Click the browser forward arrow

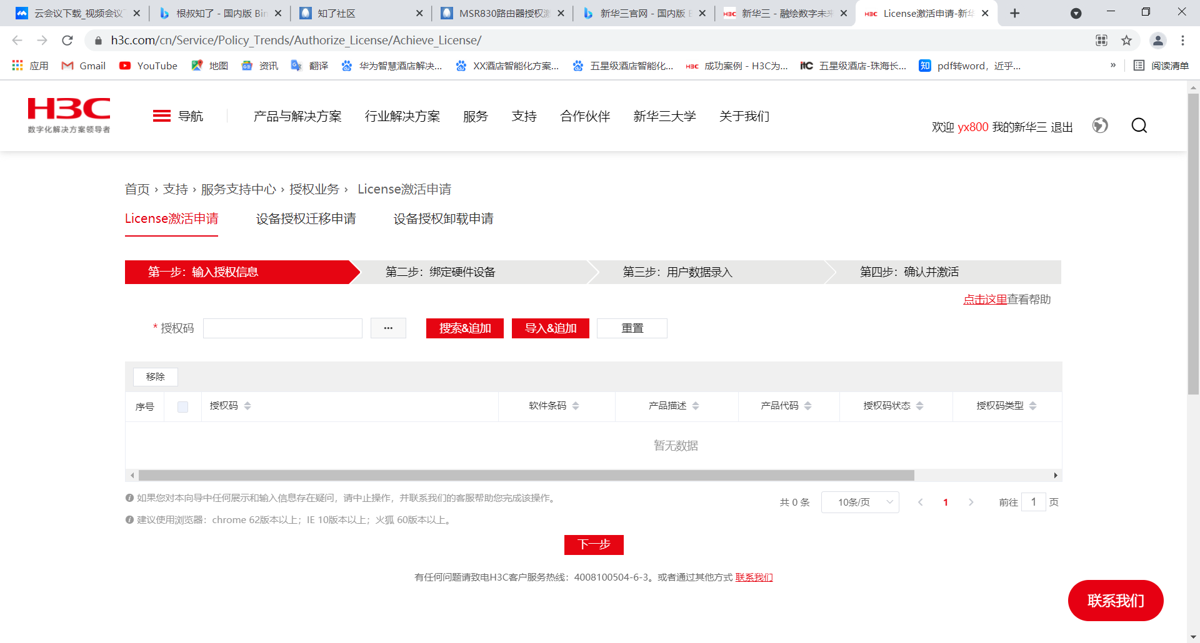[42, 41]
